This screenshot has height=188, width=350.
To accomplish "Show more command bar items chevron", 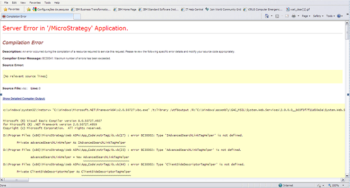I will coord(348,14).
